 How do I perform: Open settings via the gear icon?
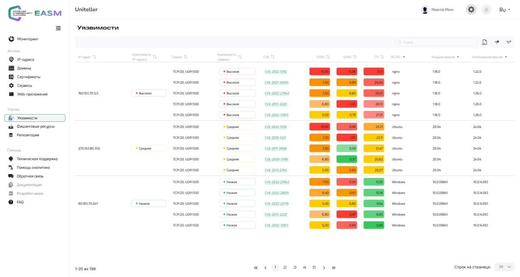(x=471, y=9)
